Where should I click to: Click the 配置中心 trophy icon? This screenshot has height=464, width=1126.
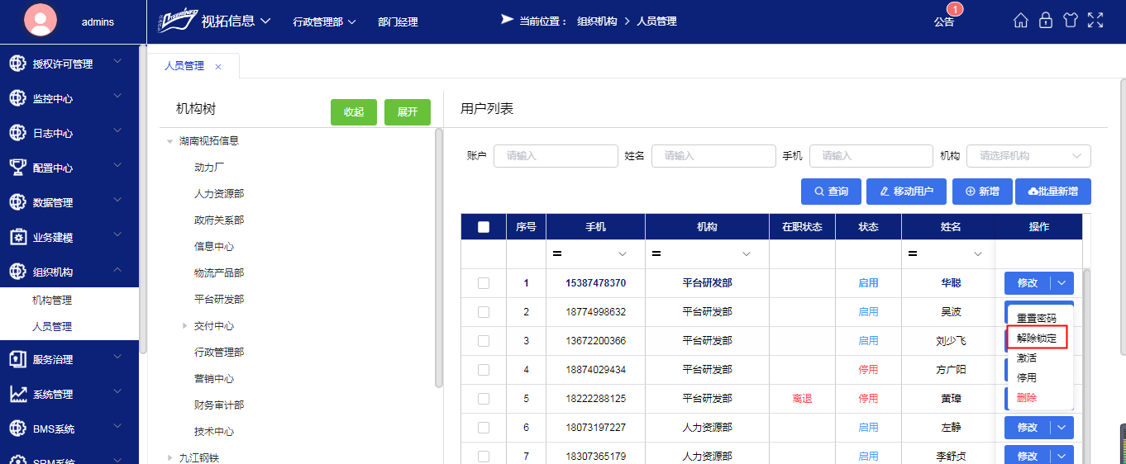(x=17, y=168)
